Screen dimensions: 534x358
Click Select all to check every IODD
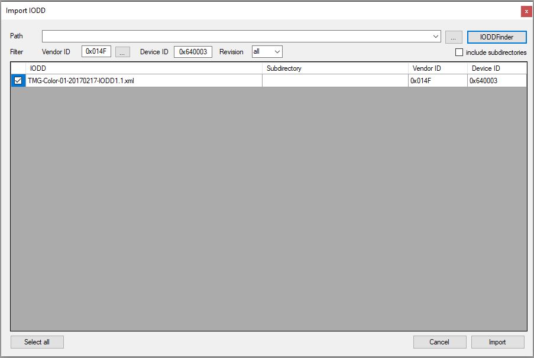tap(37, 341)
